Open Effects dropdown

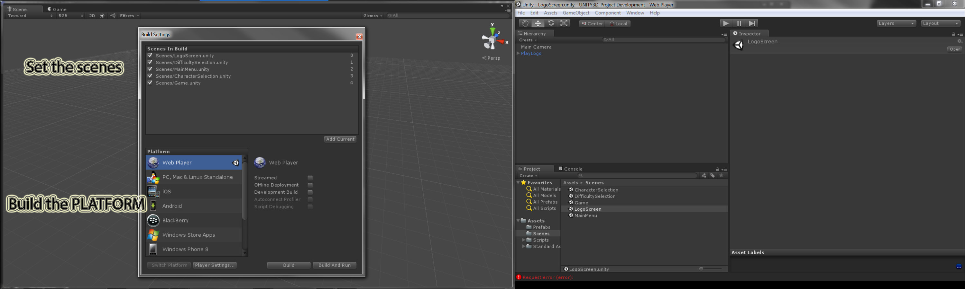coord(129,16)
